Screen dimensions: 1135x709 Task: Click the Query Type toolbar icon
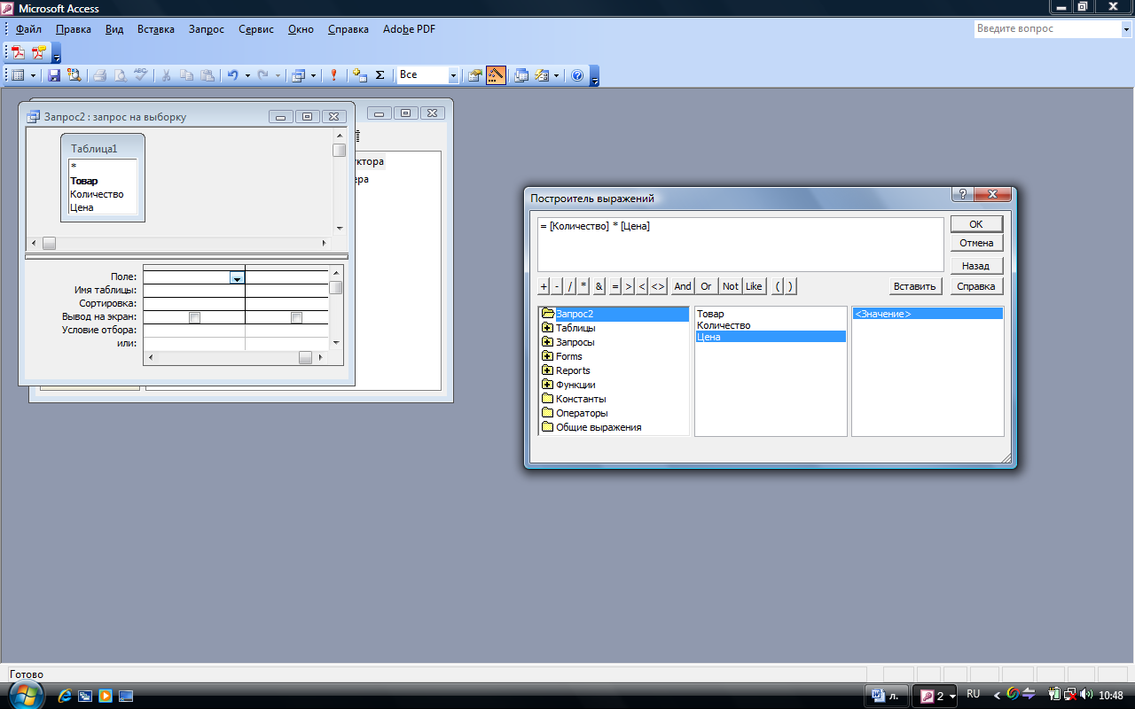(x=299, y=75)
